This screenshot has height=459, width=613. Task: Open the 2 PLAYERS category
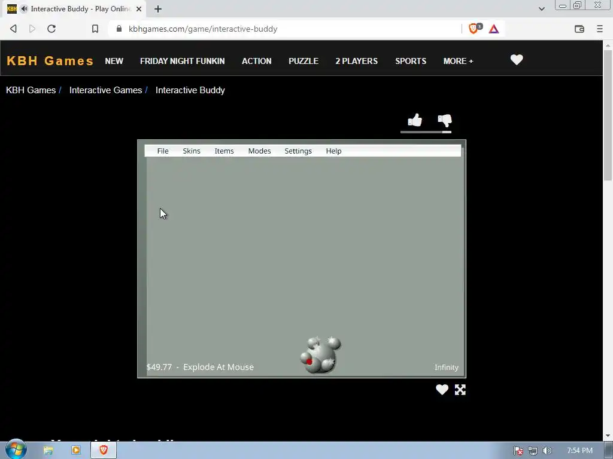[x=357, y=62]
